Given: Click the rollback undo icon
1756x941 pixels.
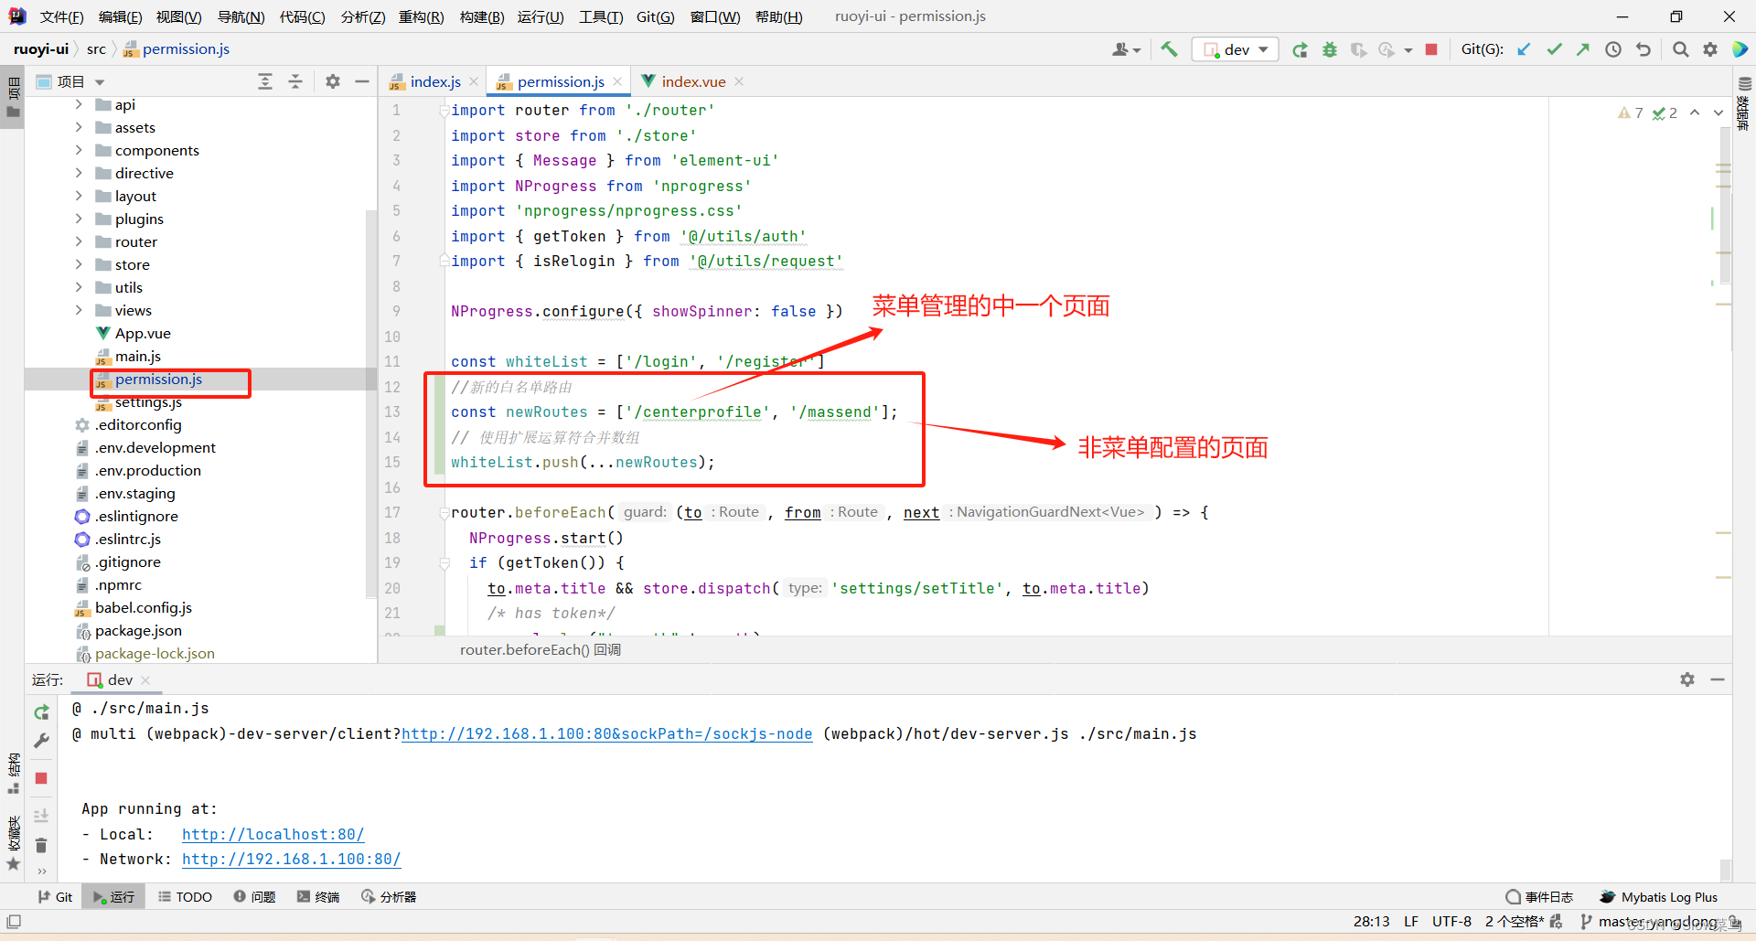Looking at the screenshot, I should (x=1644, y=49).
